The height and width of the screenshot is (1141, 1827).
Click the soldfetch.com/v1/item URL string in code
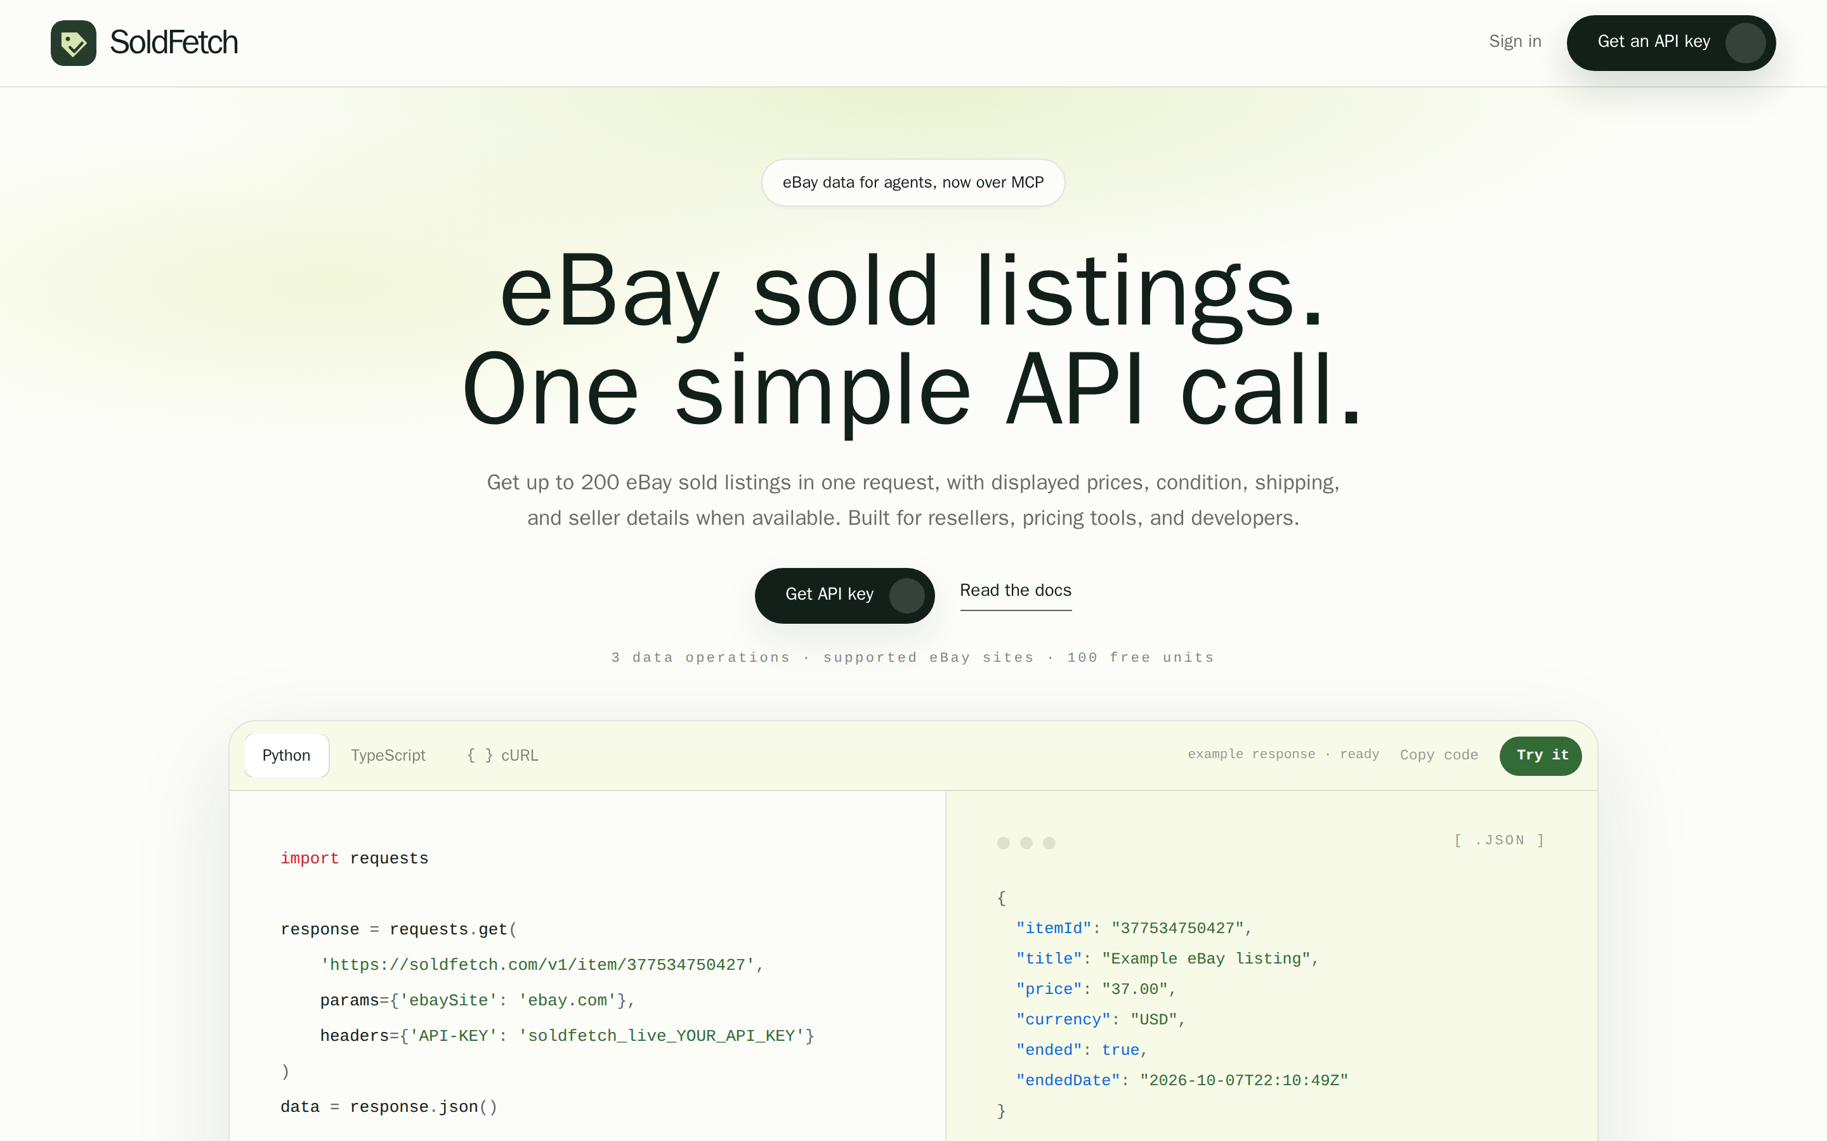tap(537, 965)
